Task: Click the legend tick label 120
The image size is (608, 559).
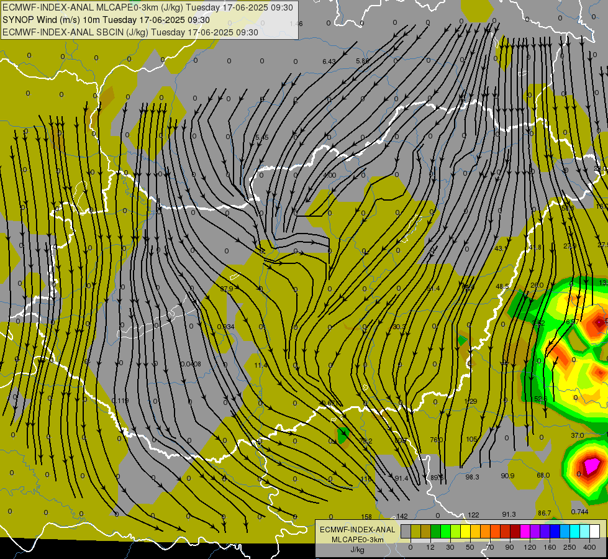Action: (530, 547)
